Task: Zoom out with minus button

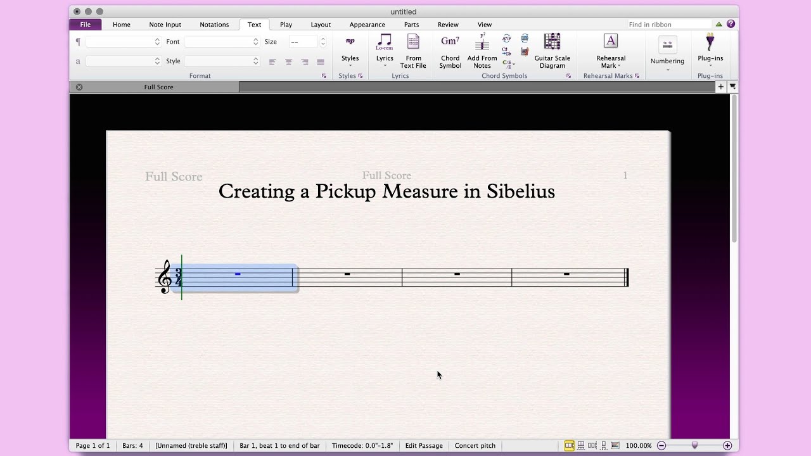Action: [661, 445]
